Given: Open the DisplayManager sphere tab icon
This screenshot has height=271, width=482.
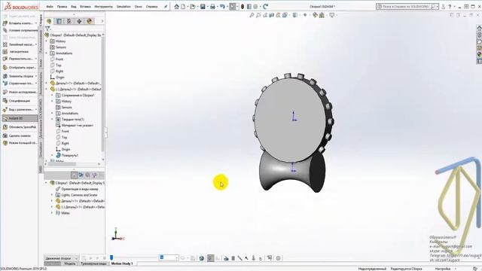Looking at the screenshot, I should tap(90, 21).
